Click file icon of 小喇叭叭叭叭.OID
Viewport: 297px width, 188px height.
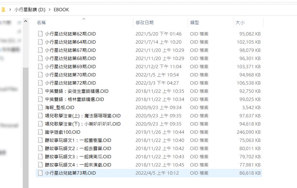(x=40, y=124)
